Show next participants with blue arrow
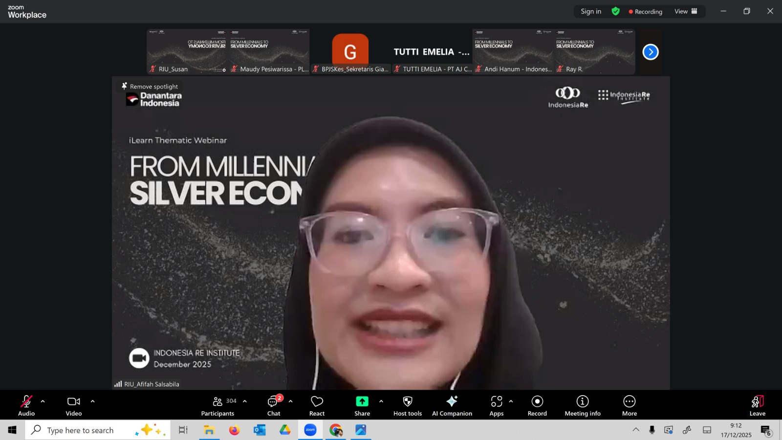The width and height of the screenshot is (782, 440). pos(650,52)
